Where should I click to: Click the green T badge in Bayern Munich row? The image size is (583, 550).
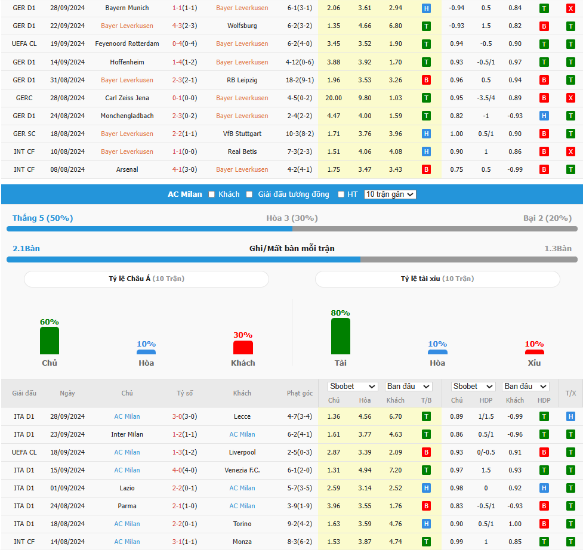(544, 8)
